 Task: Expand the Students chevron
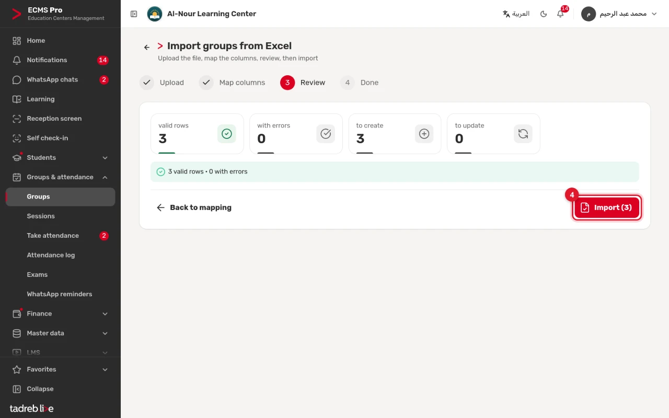(105, 158)
